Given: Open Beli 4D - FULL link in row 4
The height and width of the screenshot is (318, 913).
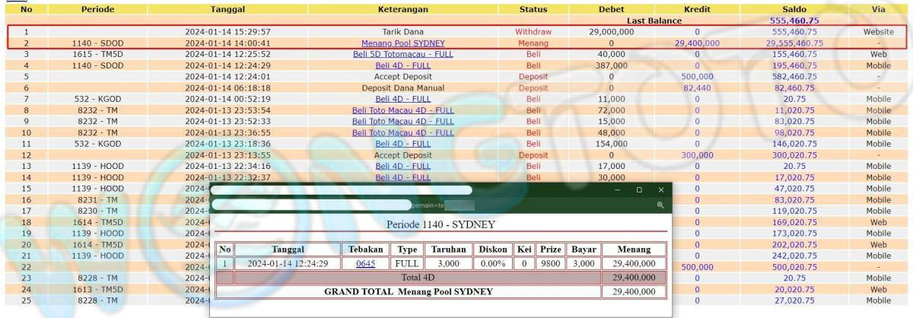Looking at the screenshot, I should pos(402,66).
